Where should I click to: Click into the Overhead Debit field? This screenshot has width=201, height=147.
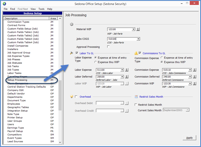coord(108,103)
